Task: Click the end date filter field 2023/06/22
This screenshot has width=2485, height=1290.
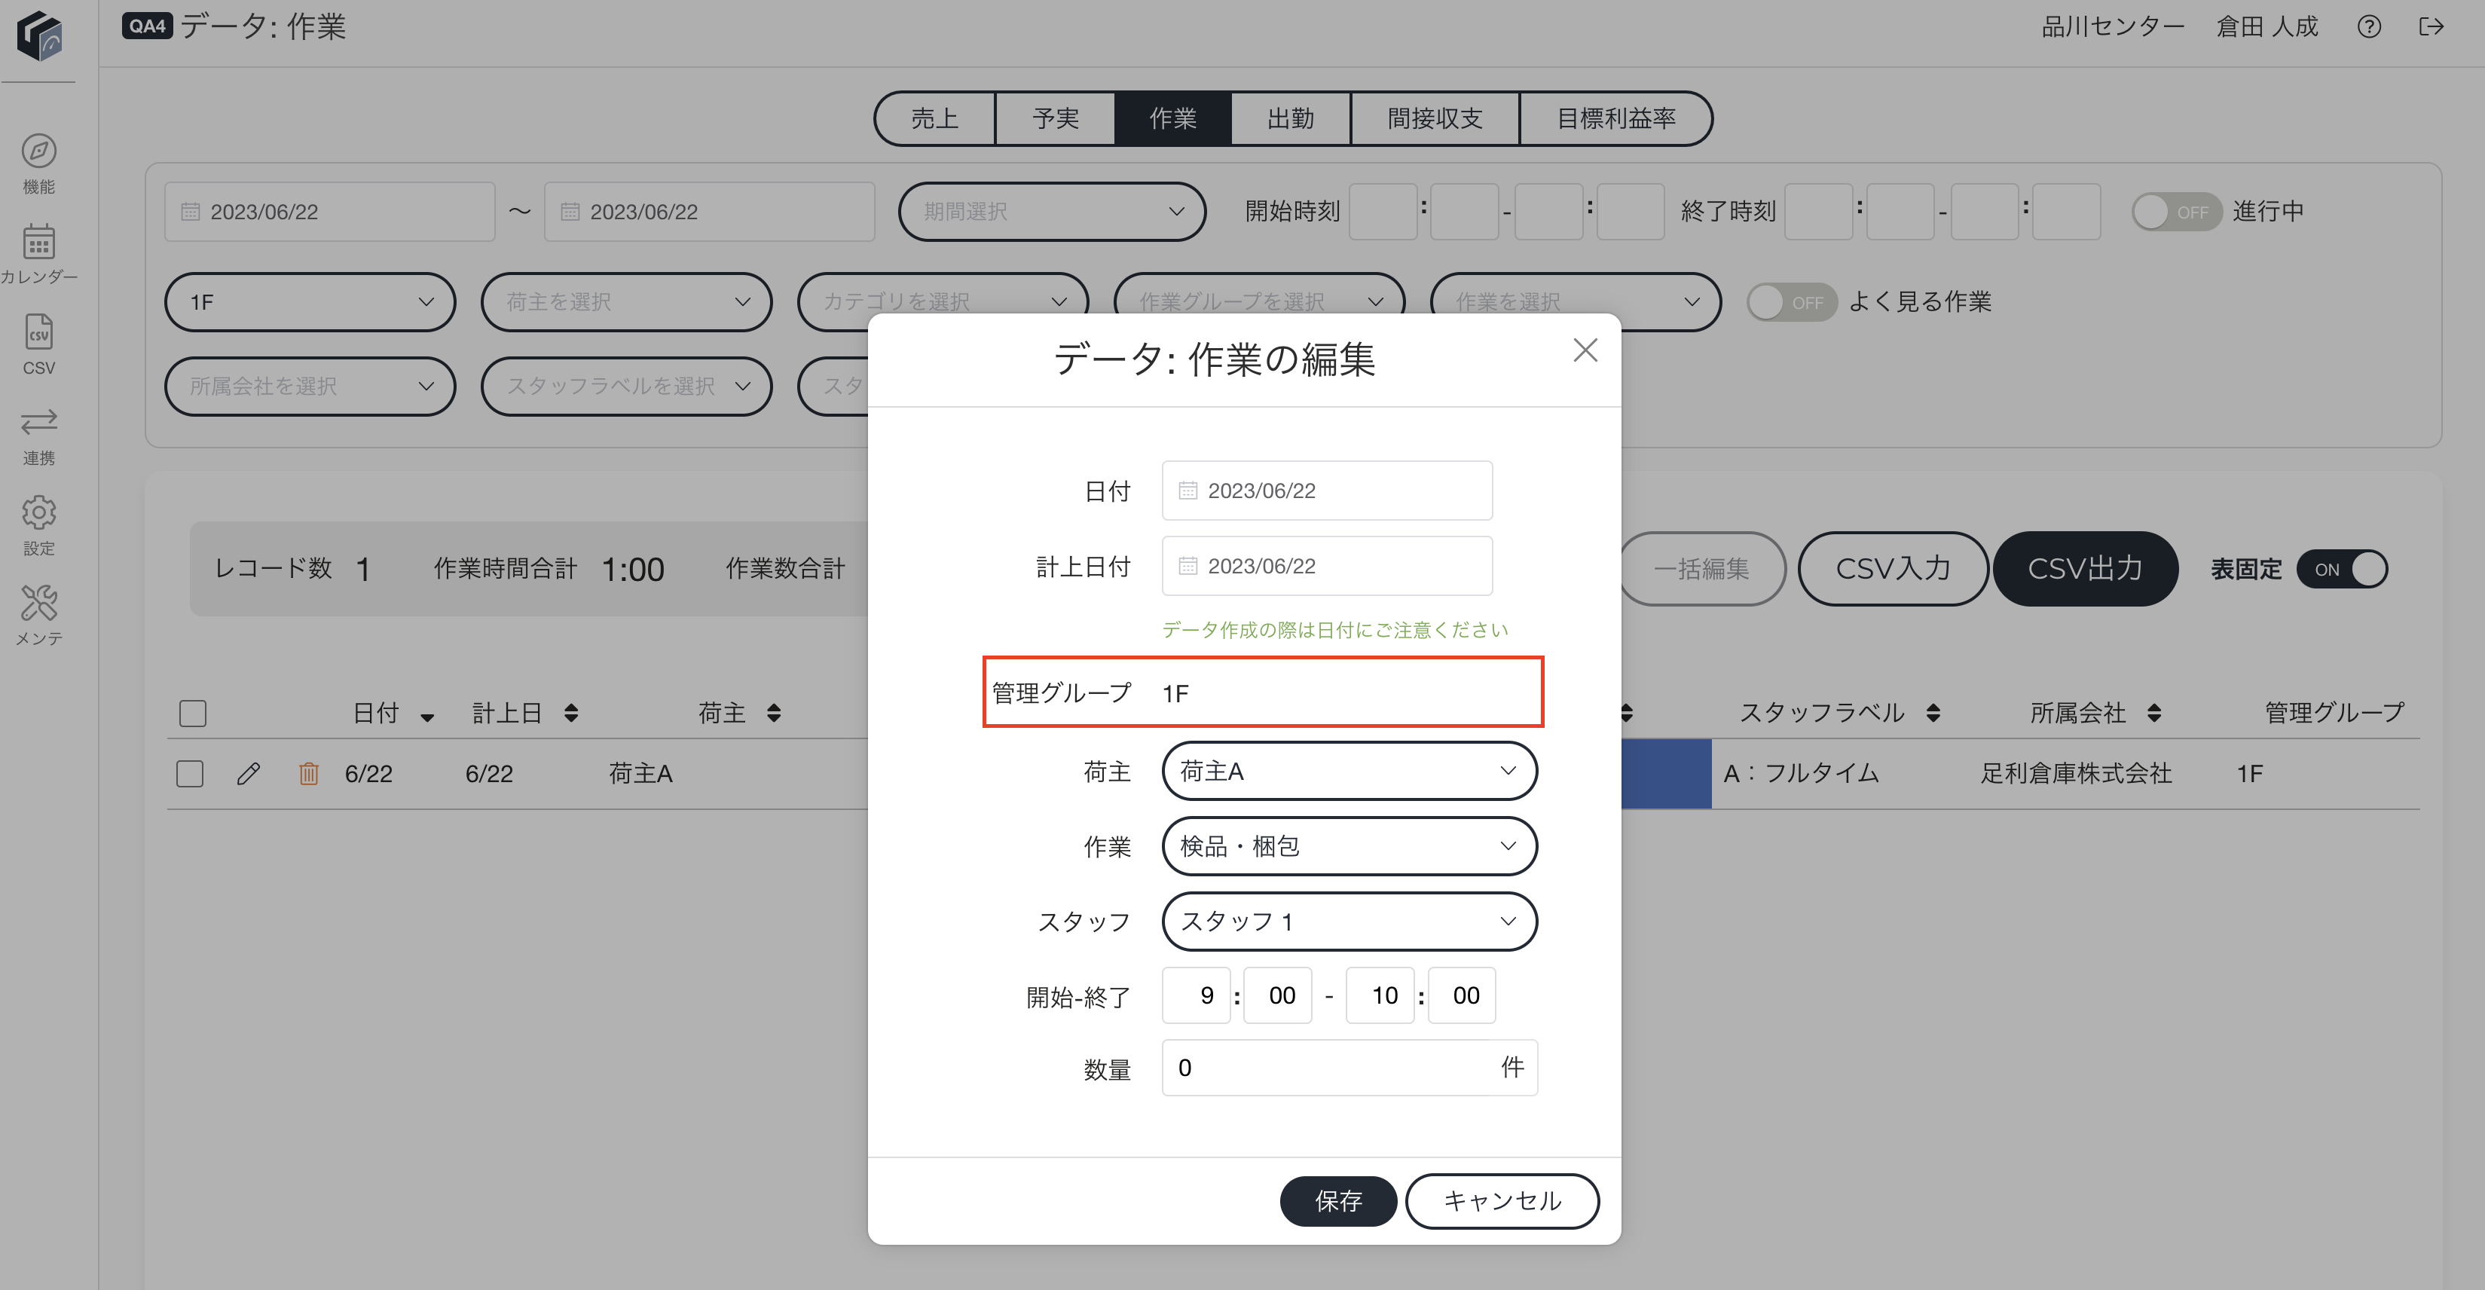Action: click(709, 212)
